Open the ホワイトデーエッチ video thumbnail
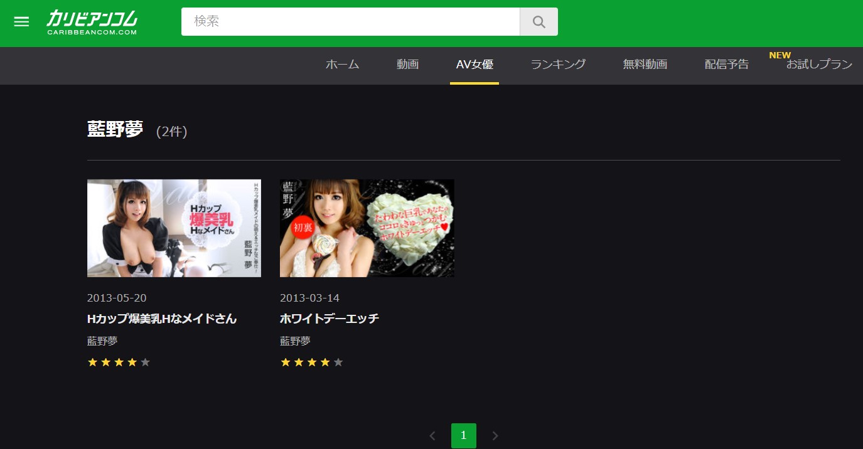863x449 pixels. [x=367, y=228]
